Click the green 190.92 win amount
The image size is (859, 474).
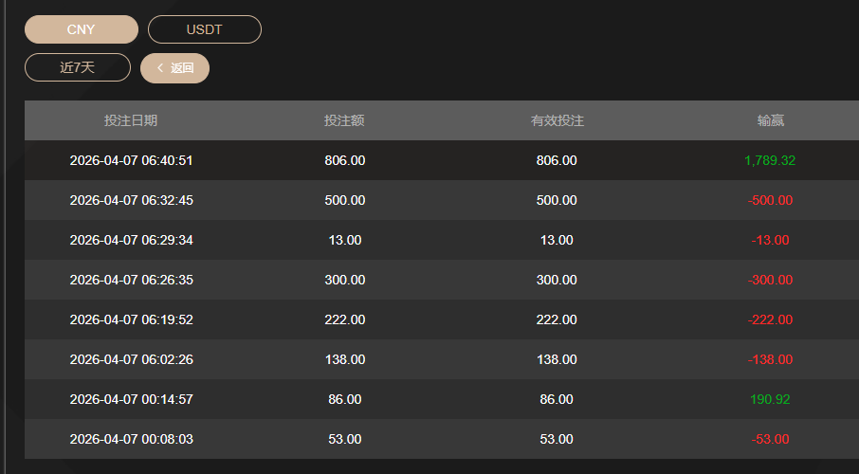[770, 399]
